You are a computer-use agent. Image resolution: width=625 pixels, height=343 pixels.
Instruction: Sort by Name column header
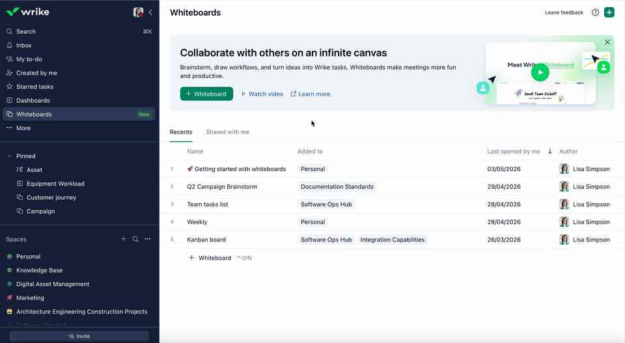[x=195, y=152]
